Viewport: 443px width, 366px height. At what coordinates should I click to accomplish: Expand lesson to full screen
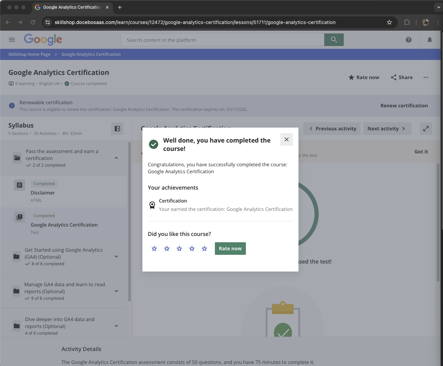426,129
